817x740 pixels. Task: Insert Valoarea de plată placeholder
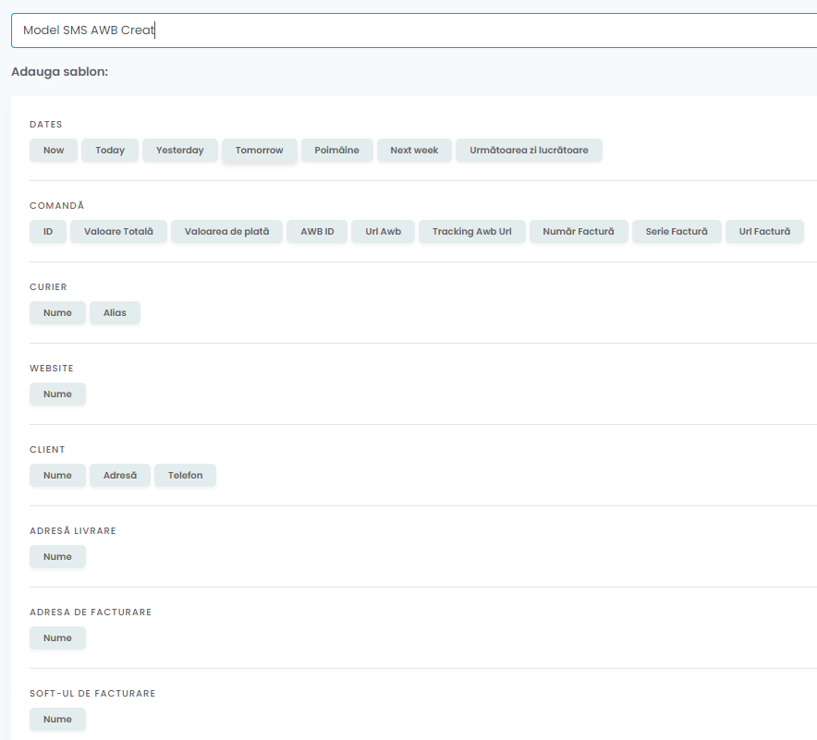(226, 231)
